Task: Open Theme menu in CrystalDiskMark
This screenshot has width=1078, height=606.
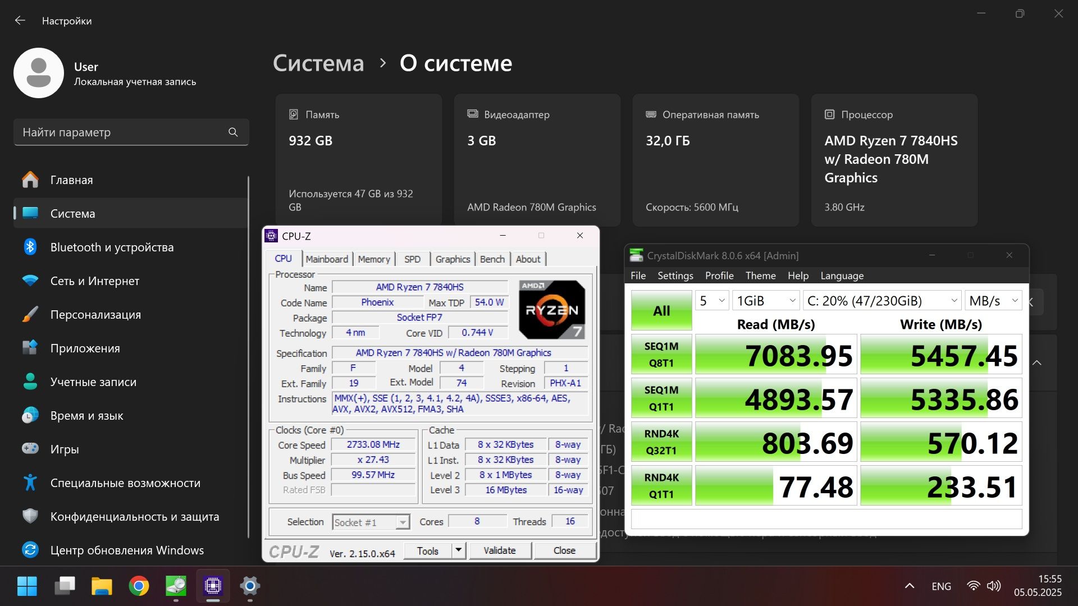Action: click(x=760, y=276)
